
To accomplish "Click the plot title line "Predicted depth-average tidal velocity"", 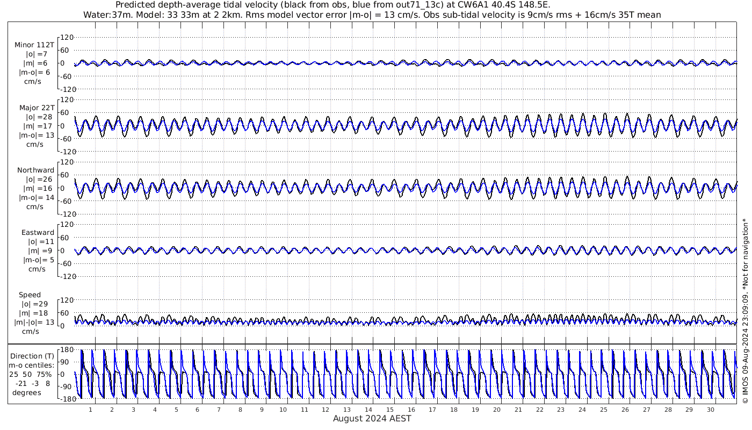I will [x=333, y=5].
